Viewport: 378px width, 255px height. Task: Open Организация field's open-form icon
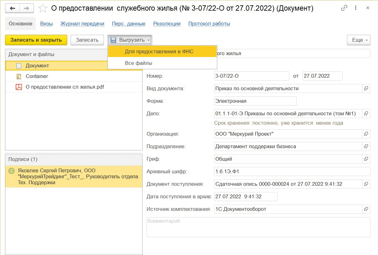coord(366,134)
